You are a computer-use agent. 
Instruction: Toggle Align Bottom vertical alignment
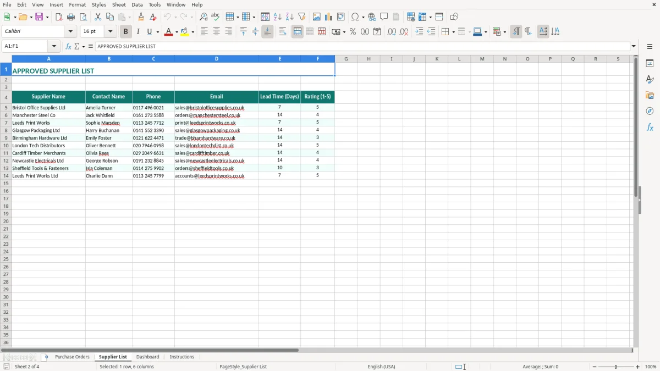pos(267,32)
